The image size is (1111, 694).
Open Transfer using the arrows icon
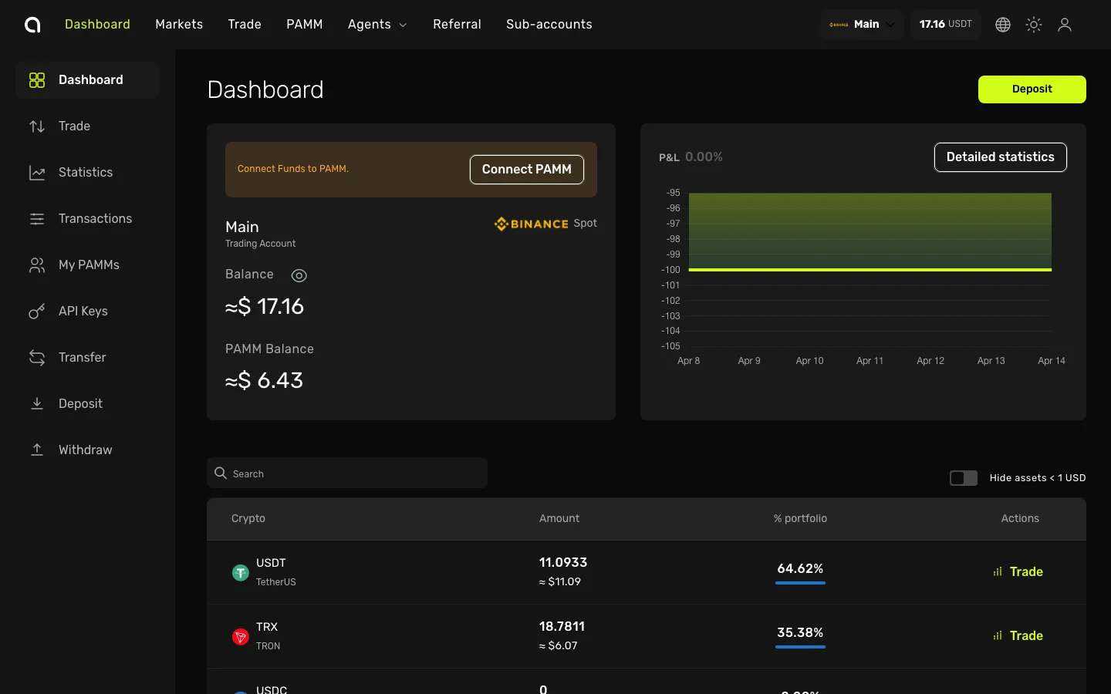coord(37,357)
